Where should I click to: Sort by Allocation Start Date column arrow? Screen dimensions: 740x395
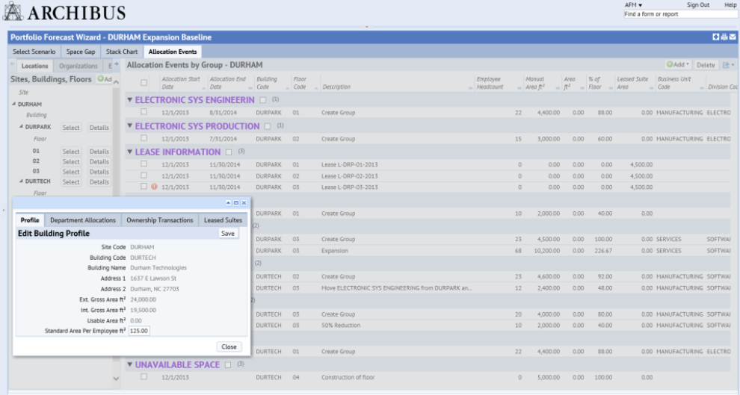point(203,89)
